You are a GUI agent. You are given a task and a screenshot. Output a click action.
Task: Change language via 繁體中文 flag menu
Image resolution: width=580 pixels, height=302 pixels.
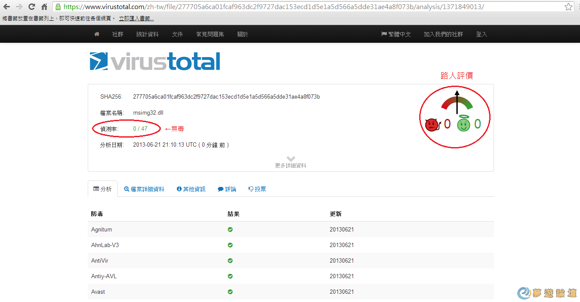tap(396, 34)
